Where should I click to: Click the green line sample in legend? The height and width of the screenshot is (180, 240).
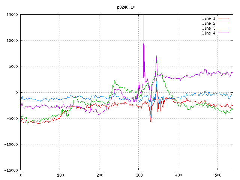(x=223, y=23)
